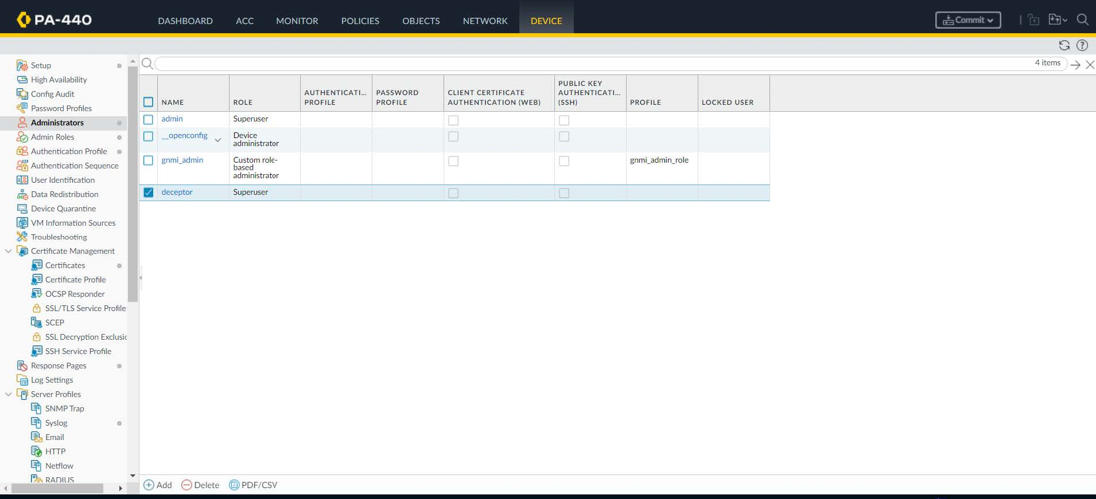Uncheck the deceptor row checkbox
1096x499 pixels.
coord(149,192)
